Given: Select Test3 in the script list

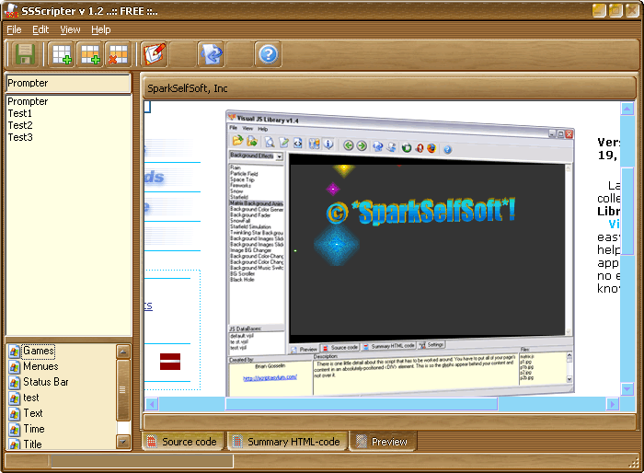Looking at the screenshot, I should pyautogui.click(x=20, y=137).
